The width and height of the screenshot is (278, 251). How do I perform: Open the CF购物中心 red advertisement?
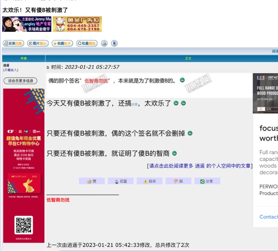tap(24, 166)
